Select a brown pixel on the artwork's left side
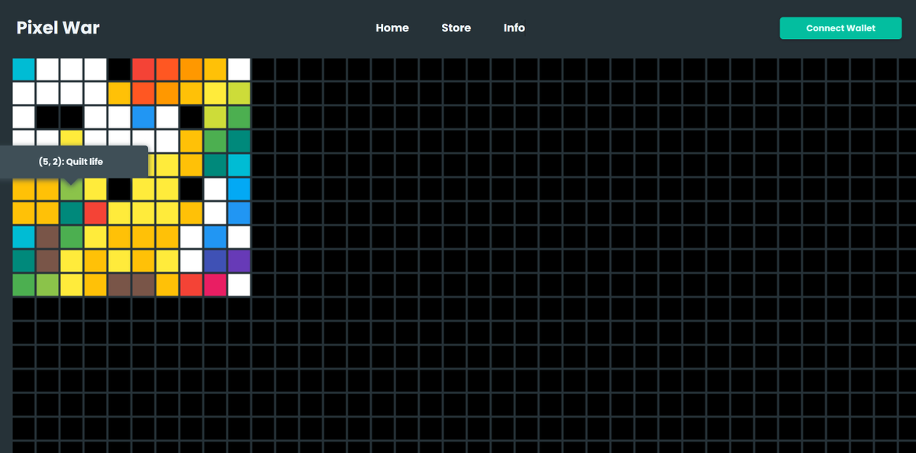This screenshot has height=453, width=916. click(x=48, y=237)
